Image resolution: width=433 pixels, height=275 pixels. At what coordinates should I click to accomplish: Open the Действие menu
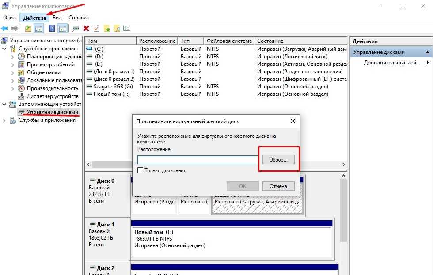pos(34,18)
